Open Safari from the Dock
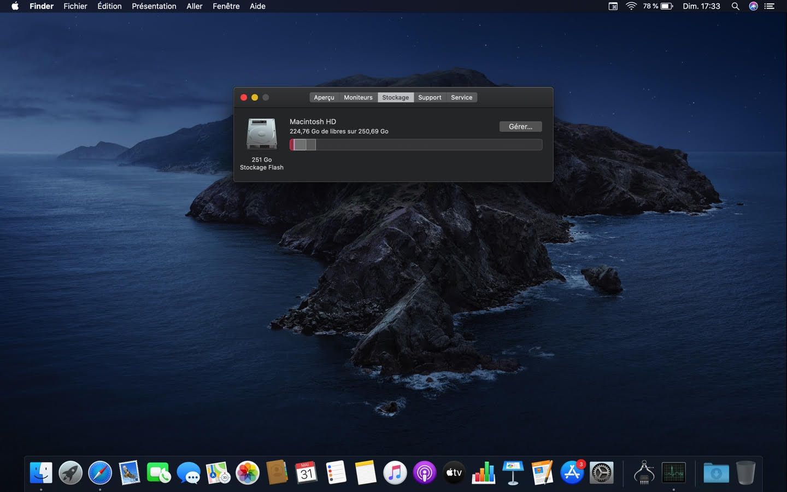This screenshot has height=492, width=787. click(100, 473)
